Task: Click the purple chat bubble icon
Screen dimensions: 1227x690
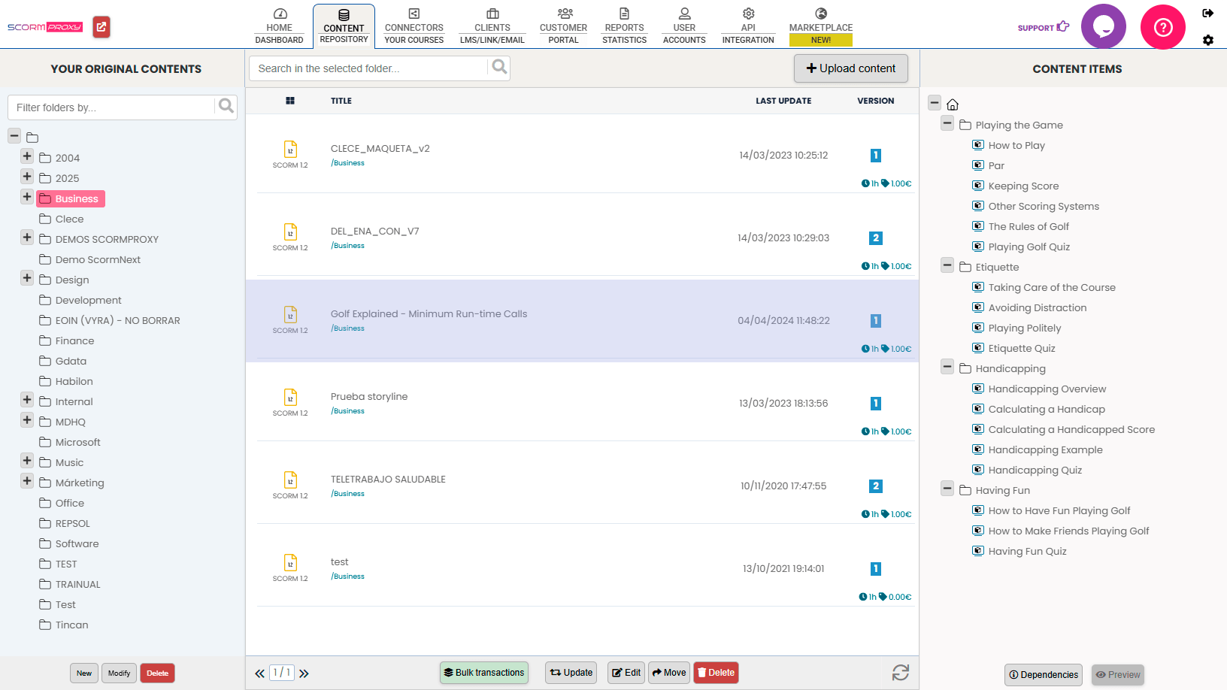Action: click(1103, 27)
